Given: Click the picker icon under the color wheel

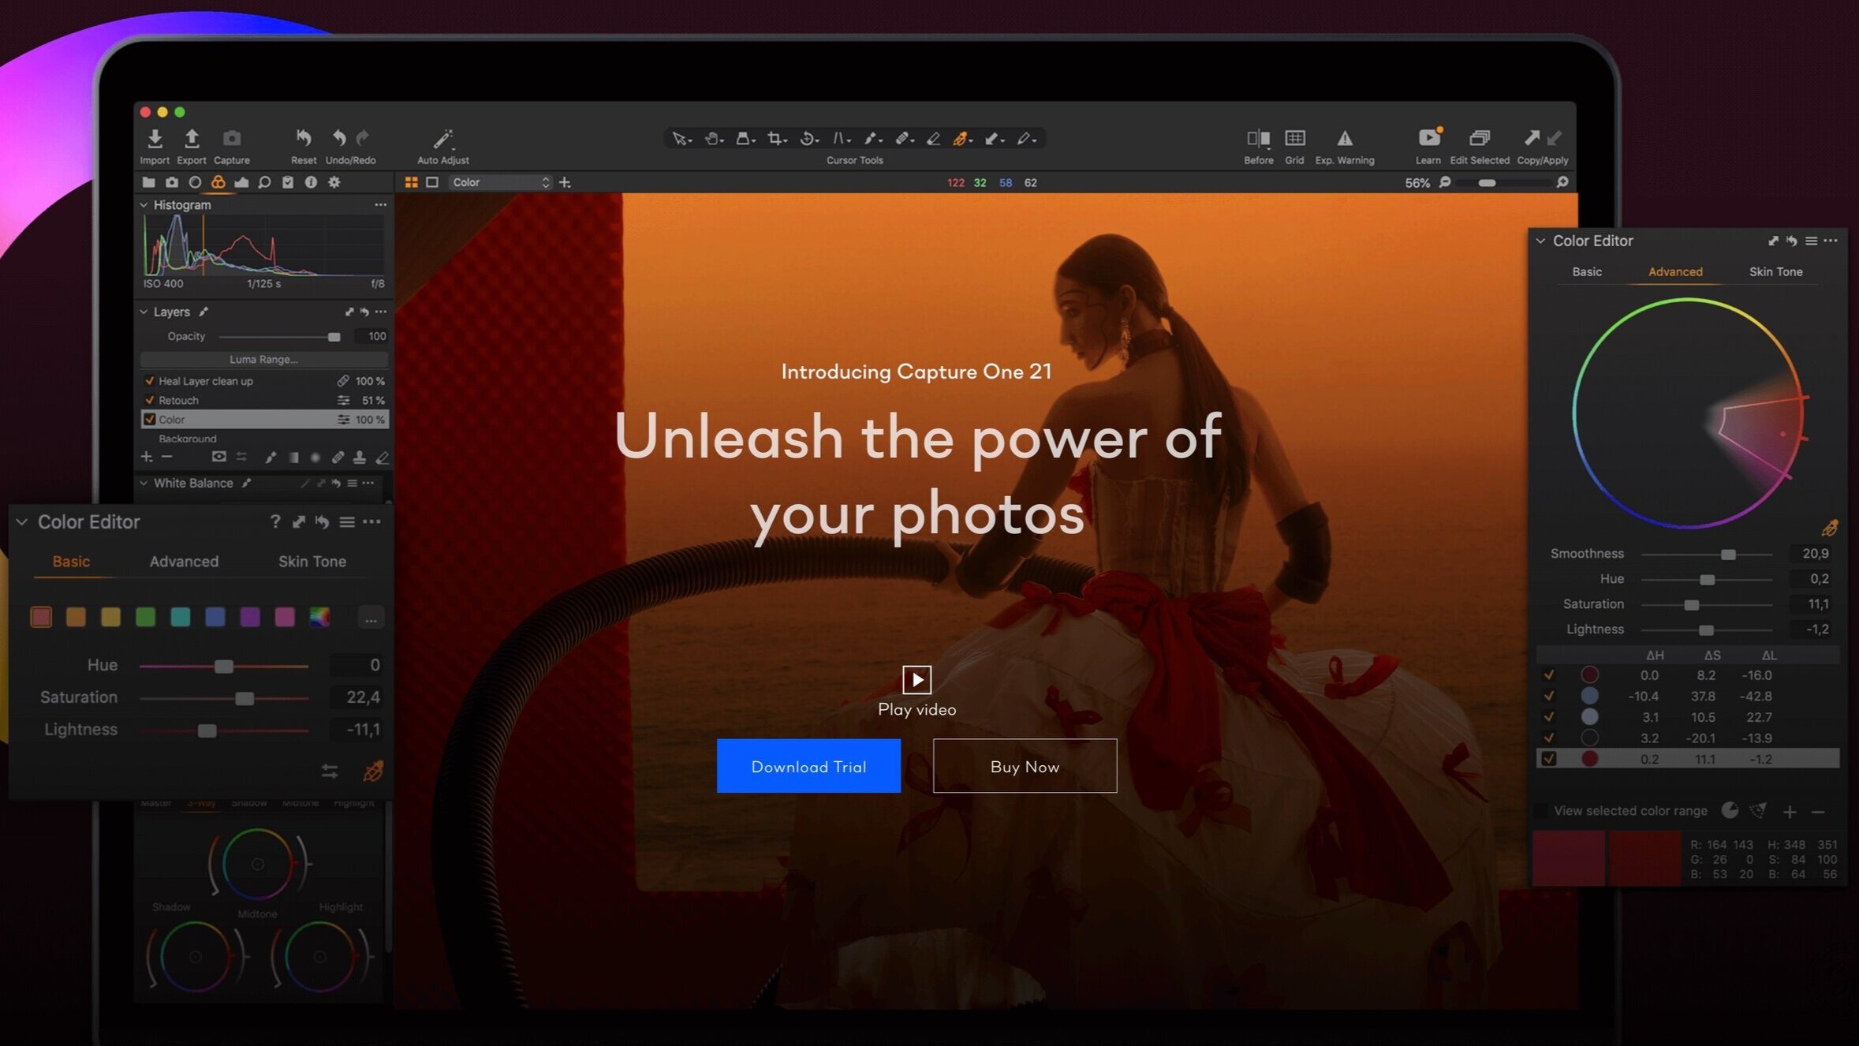Looking at the screenshot, I should click(x=1830, y=528).
